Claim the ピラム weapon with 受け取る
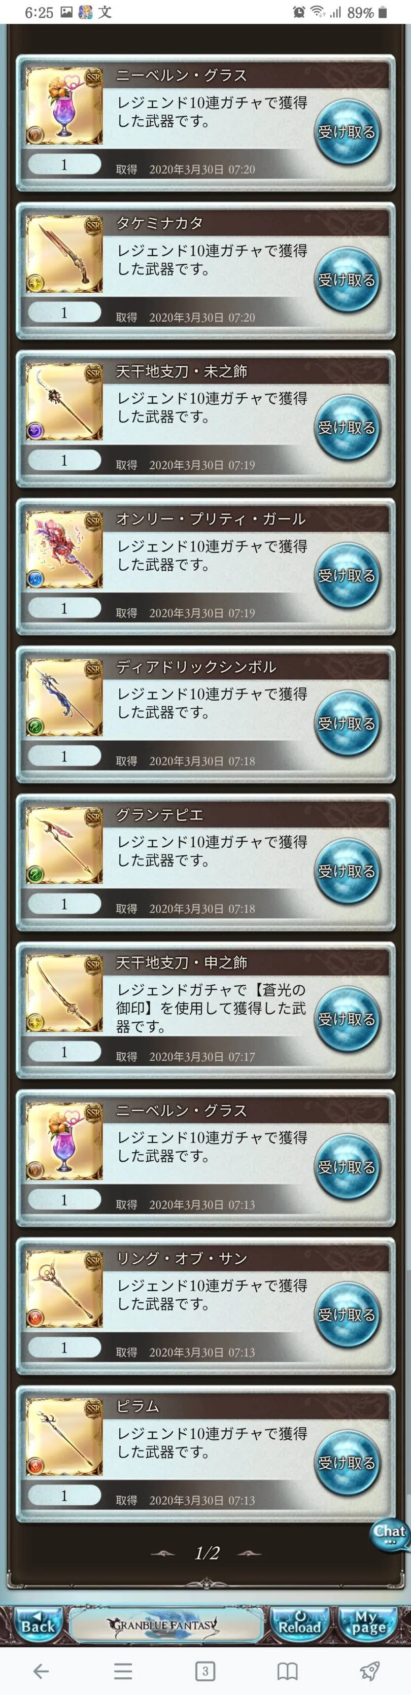Screen dimensions: 411x1695 click(347, 1463)
